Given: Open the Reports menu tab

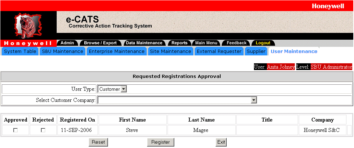Looking at the screenshot, I should (179, 43).
